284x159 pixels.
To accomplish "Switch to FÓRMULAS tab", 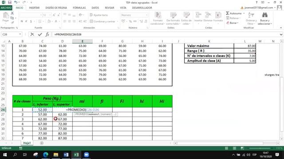I will click(79, 8).
